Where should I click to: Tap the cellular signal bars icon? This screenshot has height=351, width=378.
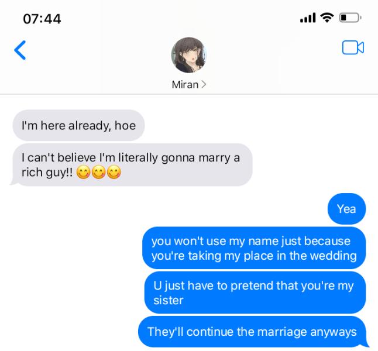tap(308, 18)
